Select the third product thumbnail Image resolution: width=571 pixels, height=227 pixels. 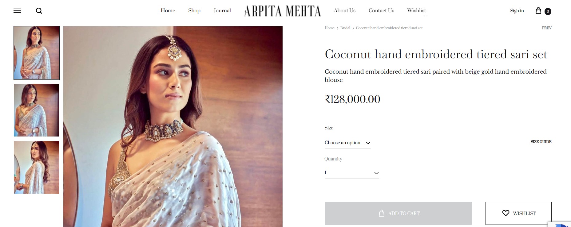click(36, 167)
